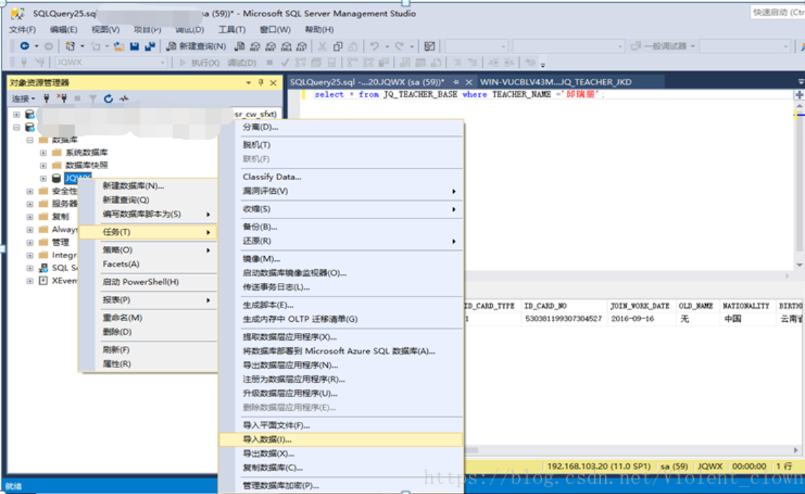Expand the JQWX database node
The height and width of the screenshot is (494, 805).
point(43,179)
